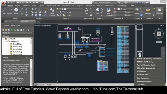Click the layer color white swatch
The width and height of the screenshot is (167, 94).
pos(65,9)
